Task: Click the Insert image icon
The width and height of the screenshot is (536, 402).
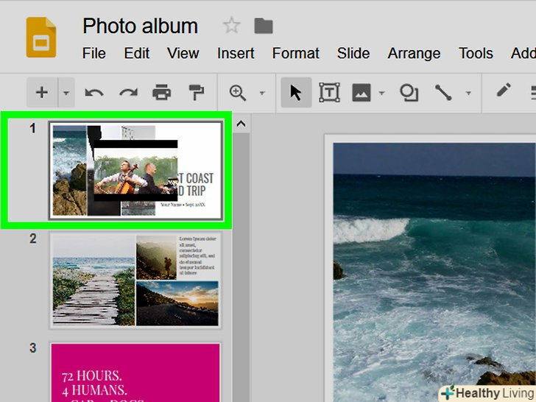Action: tap(361, 93)
